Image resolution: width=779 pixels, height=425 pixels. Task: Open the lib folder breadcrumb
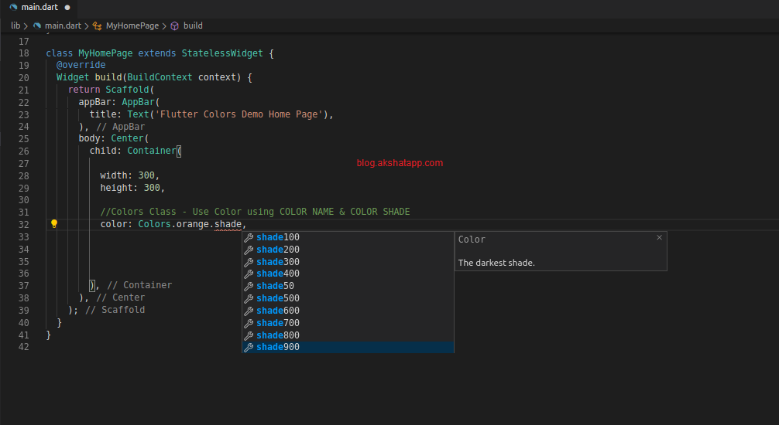click(x=15, y=25)
